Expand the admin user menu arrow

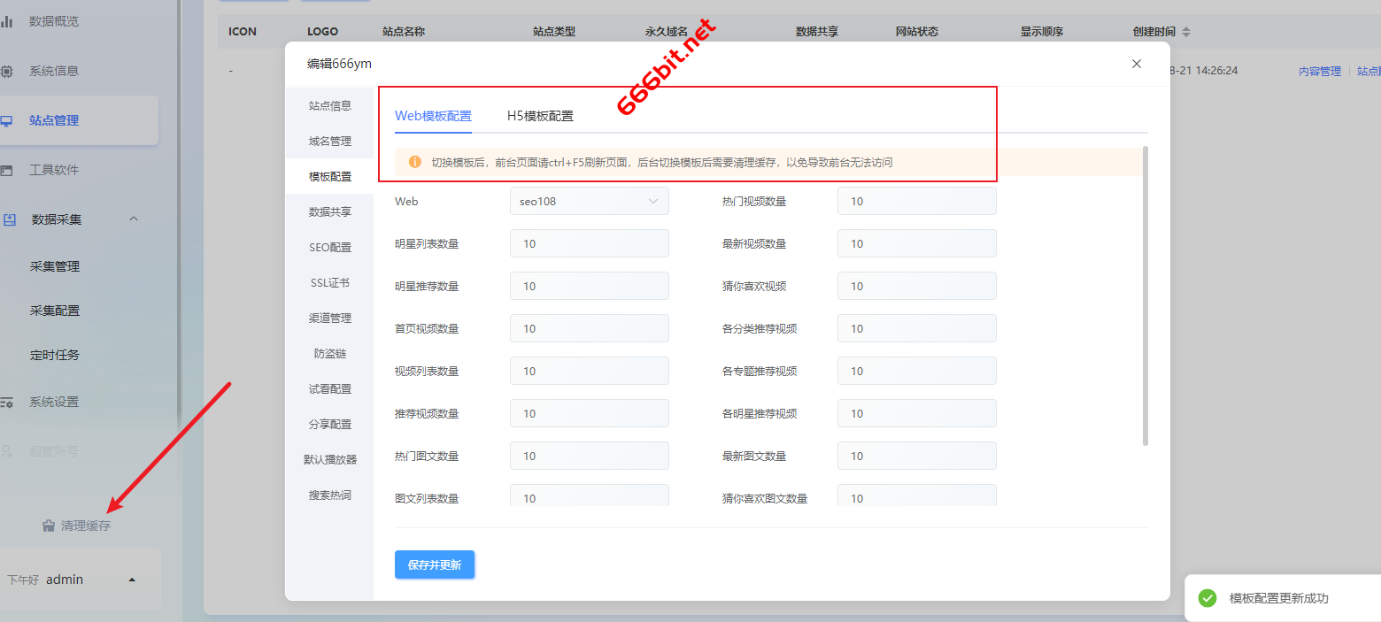pos(132,580)
